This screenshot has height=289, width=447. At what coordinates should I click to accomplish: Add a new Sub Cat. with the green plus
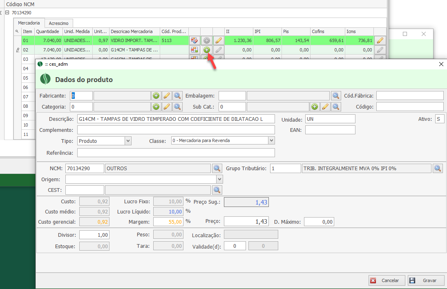tap(315, 107)
